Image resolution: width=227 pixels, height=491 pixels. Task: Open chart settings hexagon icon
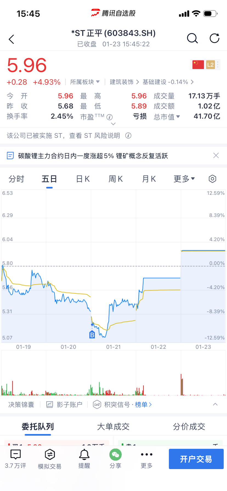[212, 179]
